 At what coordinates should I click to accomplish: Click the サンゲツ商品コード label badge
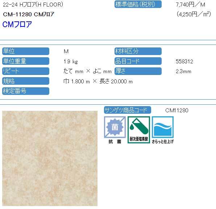tap(128, 110)
